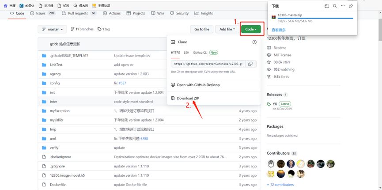This screenshot has height=190, width=382.
Task: Click the folder icon beside agency
Action: coord(44,74)
